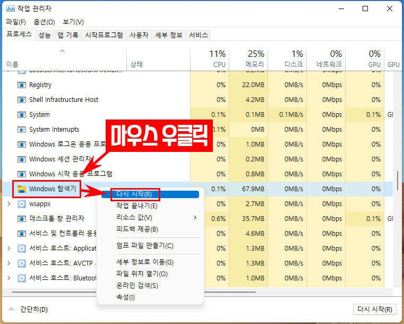Toggle sort order with 이름 column arrow

pos(62,51)
